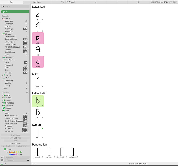
Task: Pick the purple glyph color label
Action: [14, 154]
